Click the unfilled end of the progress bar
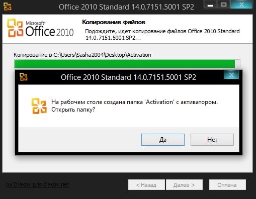This screenshot has width=256, height=199. 237,64
